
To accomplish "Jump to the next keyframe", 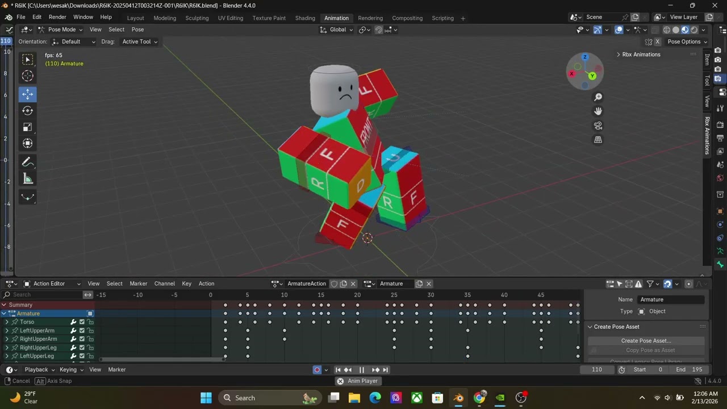I will pyautogui.click(x=375, y=370).
